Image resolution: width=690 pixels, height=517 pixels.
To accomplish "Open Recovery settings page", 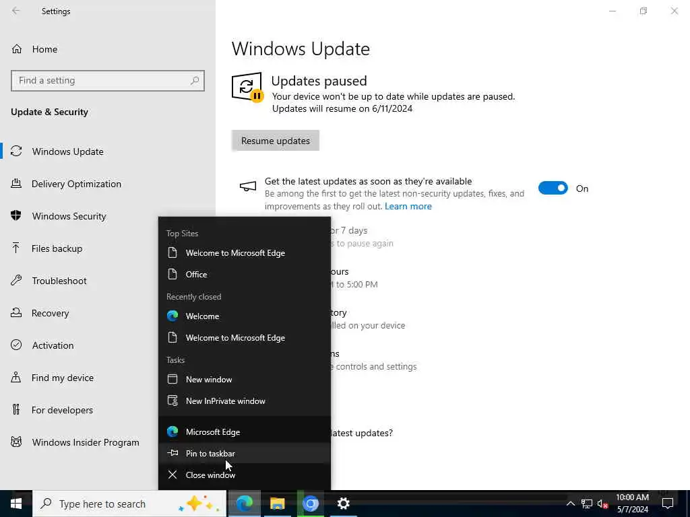I will coord(50,313).
